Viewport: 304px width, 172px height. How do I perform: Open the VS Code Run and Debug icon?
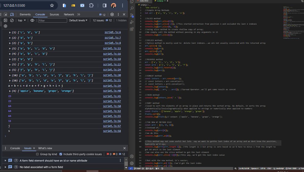click(132, 22)
